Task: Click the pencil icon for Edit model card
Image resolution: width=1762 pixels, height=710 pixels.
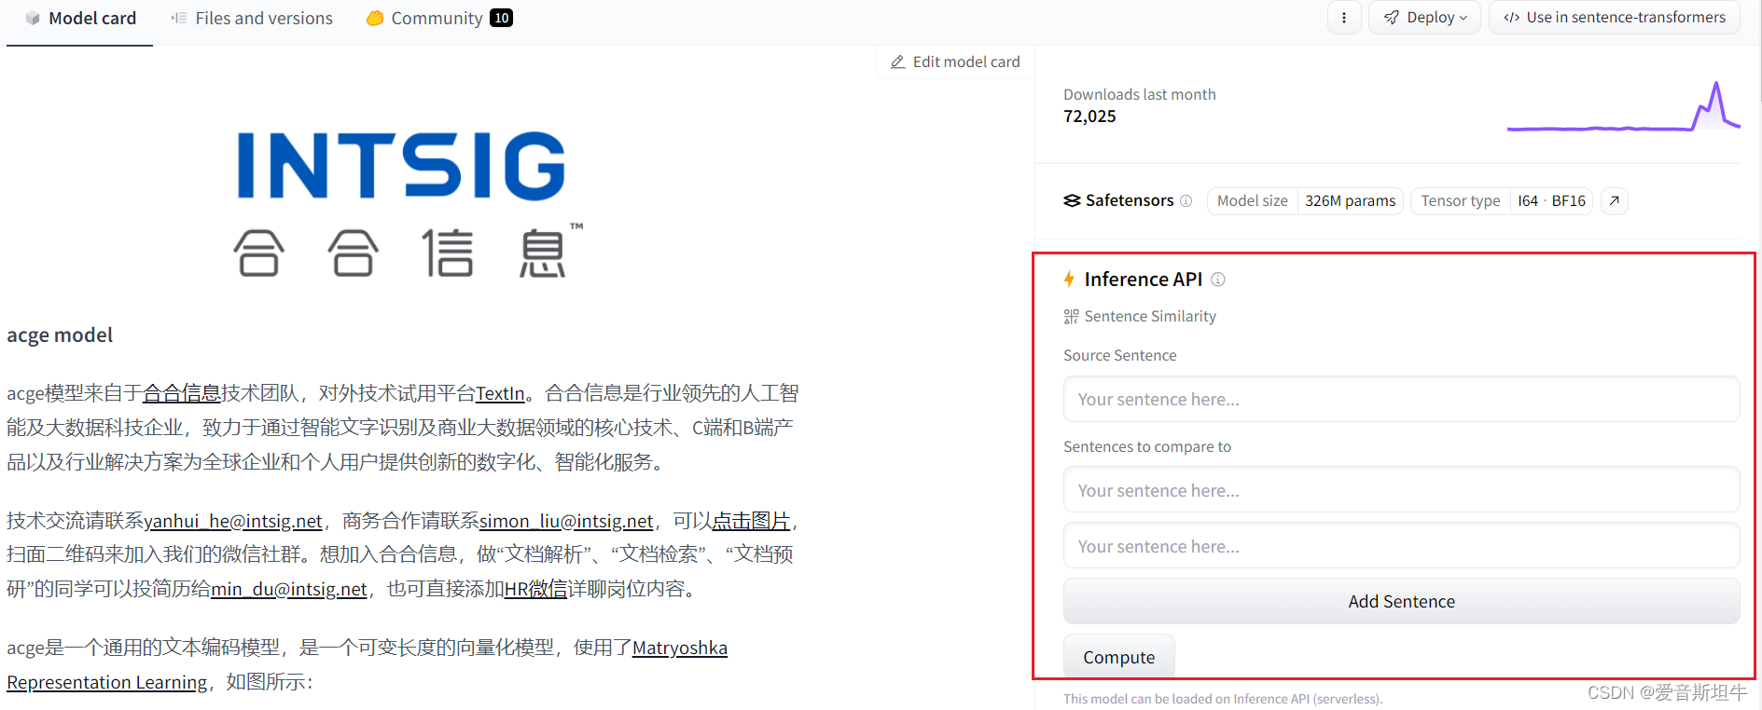Action: tap(897, 61)
